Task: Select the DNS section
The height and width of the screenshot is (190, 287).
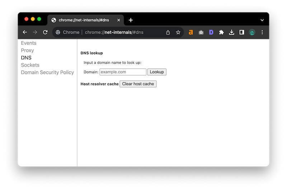Action: click(26, 58)
